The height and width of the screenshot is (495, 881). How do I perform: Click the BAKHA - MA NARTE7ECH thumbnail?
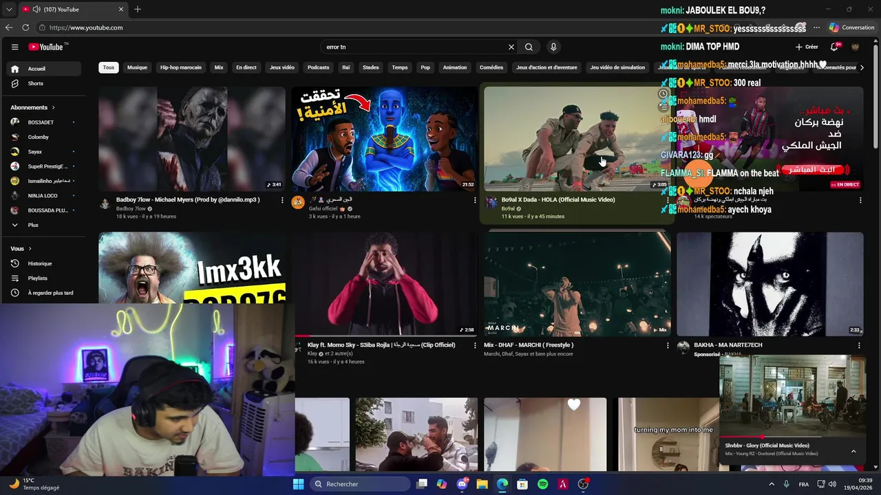[x=769, y=284]
